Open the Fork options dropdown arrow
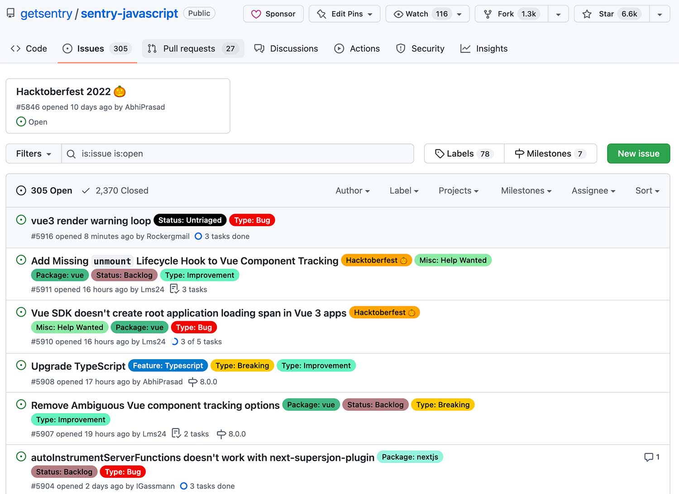Viewport: 679px width, 494px height. (x=558, y=14)
